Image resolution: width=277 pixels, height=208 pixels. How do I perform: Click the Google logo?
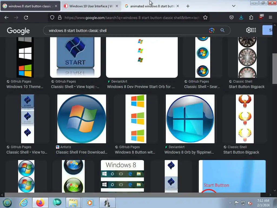(x=18, y=31)
